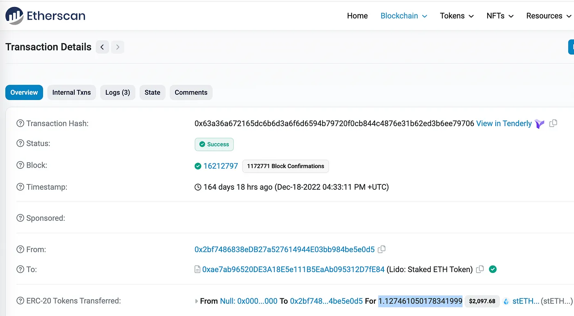Open block 16212797 link
574x316 pixels.
[221, 166]
